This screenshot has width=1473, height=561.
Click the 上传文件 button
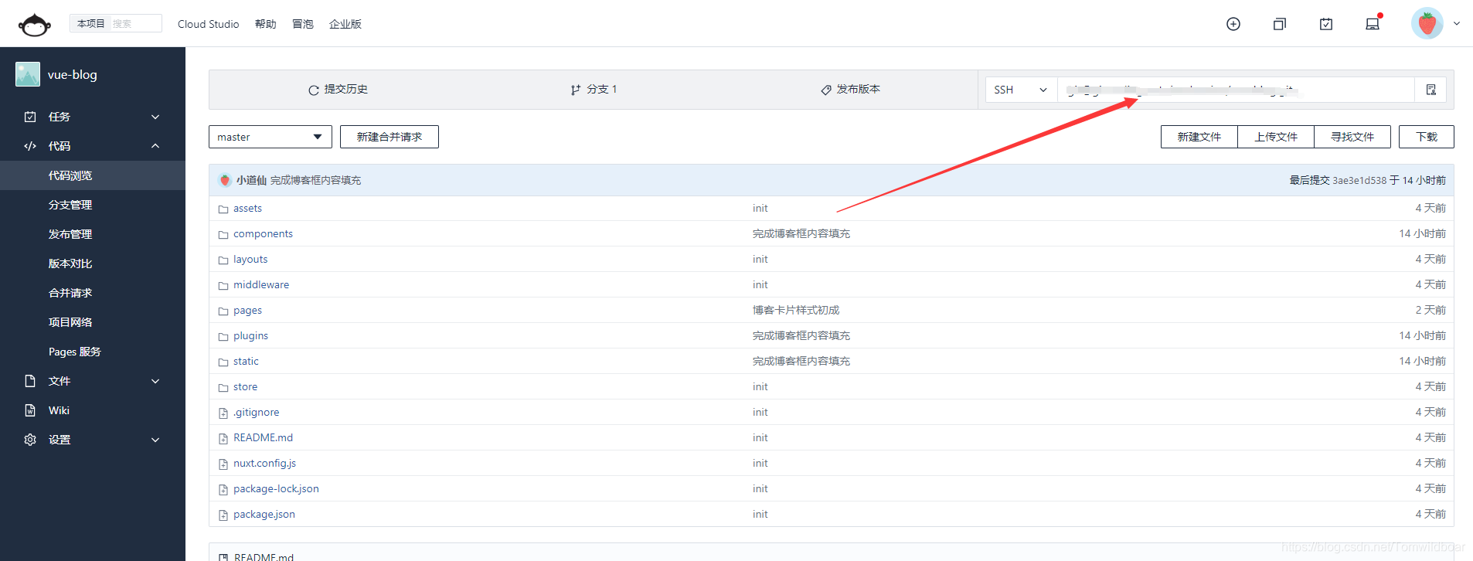tap(1276, 137)
